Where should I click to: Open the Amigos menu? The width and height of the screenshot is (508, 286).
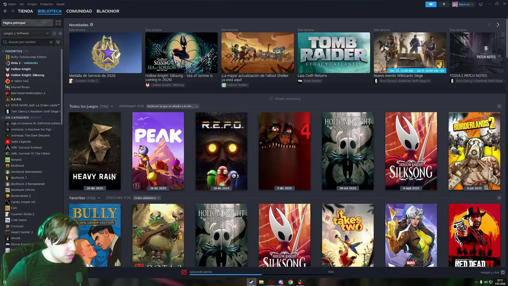coord(32,4)
